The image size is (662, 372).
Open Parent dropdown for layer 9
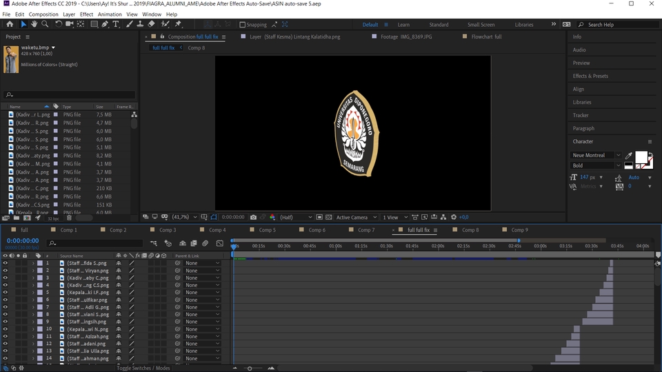pyautogui.click(x=202, y=322)
